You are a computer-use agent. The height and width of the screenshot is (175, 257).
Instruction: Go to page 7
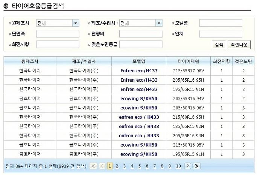pyautogui.click(x=155, y=166)
